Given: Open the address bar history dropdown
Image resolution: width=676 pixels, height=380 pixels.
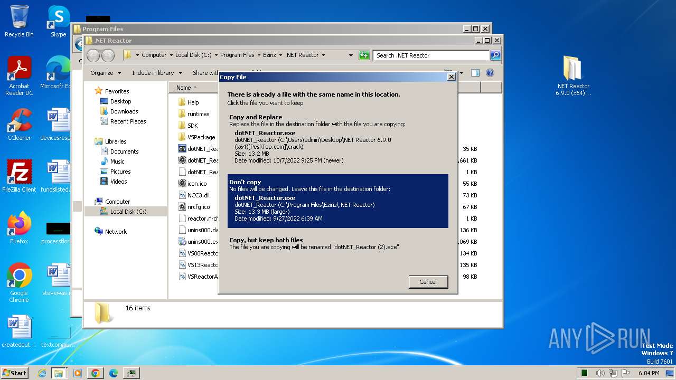Looking at the screenshot, I should point(351,55).
